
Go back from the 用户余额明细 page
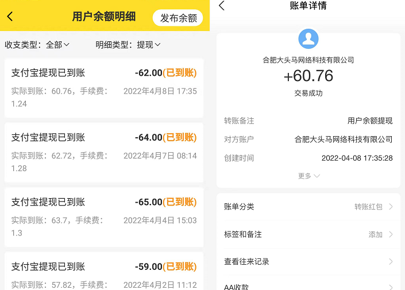point(10,17)
